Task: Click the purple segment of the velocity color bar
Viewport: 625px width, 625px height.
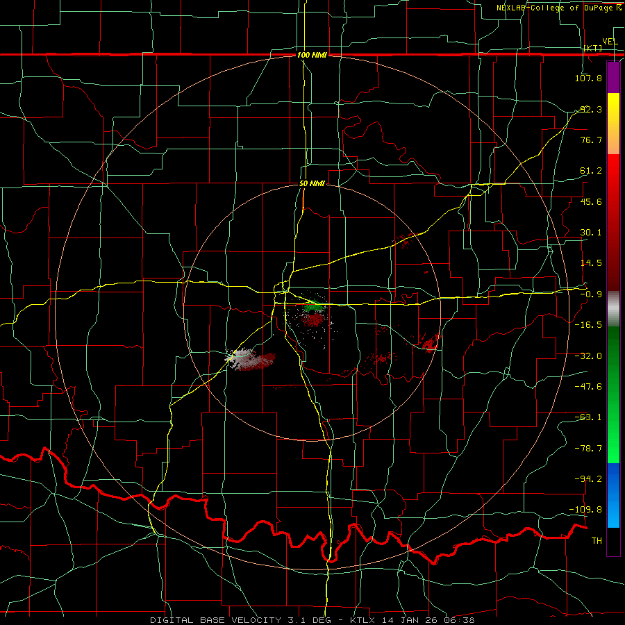Action: point(613,78)
